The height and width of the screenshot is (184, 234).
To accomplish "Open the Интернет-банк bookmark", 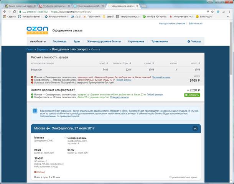I will tap(181, 16).
